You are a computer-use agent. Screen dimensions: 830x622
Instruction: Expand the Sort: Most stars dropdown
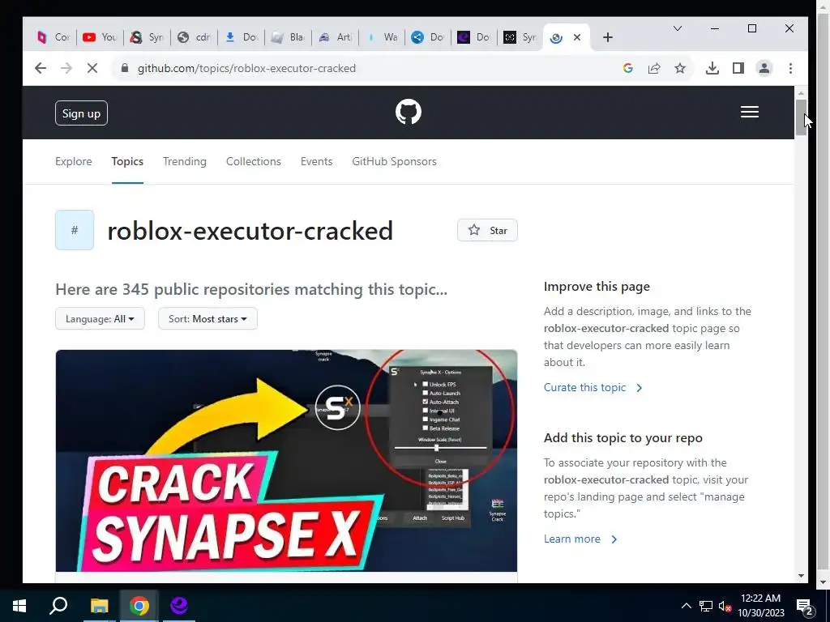pos(207,319)
